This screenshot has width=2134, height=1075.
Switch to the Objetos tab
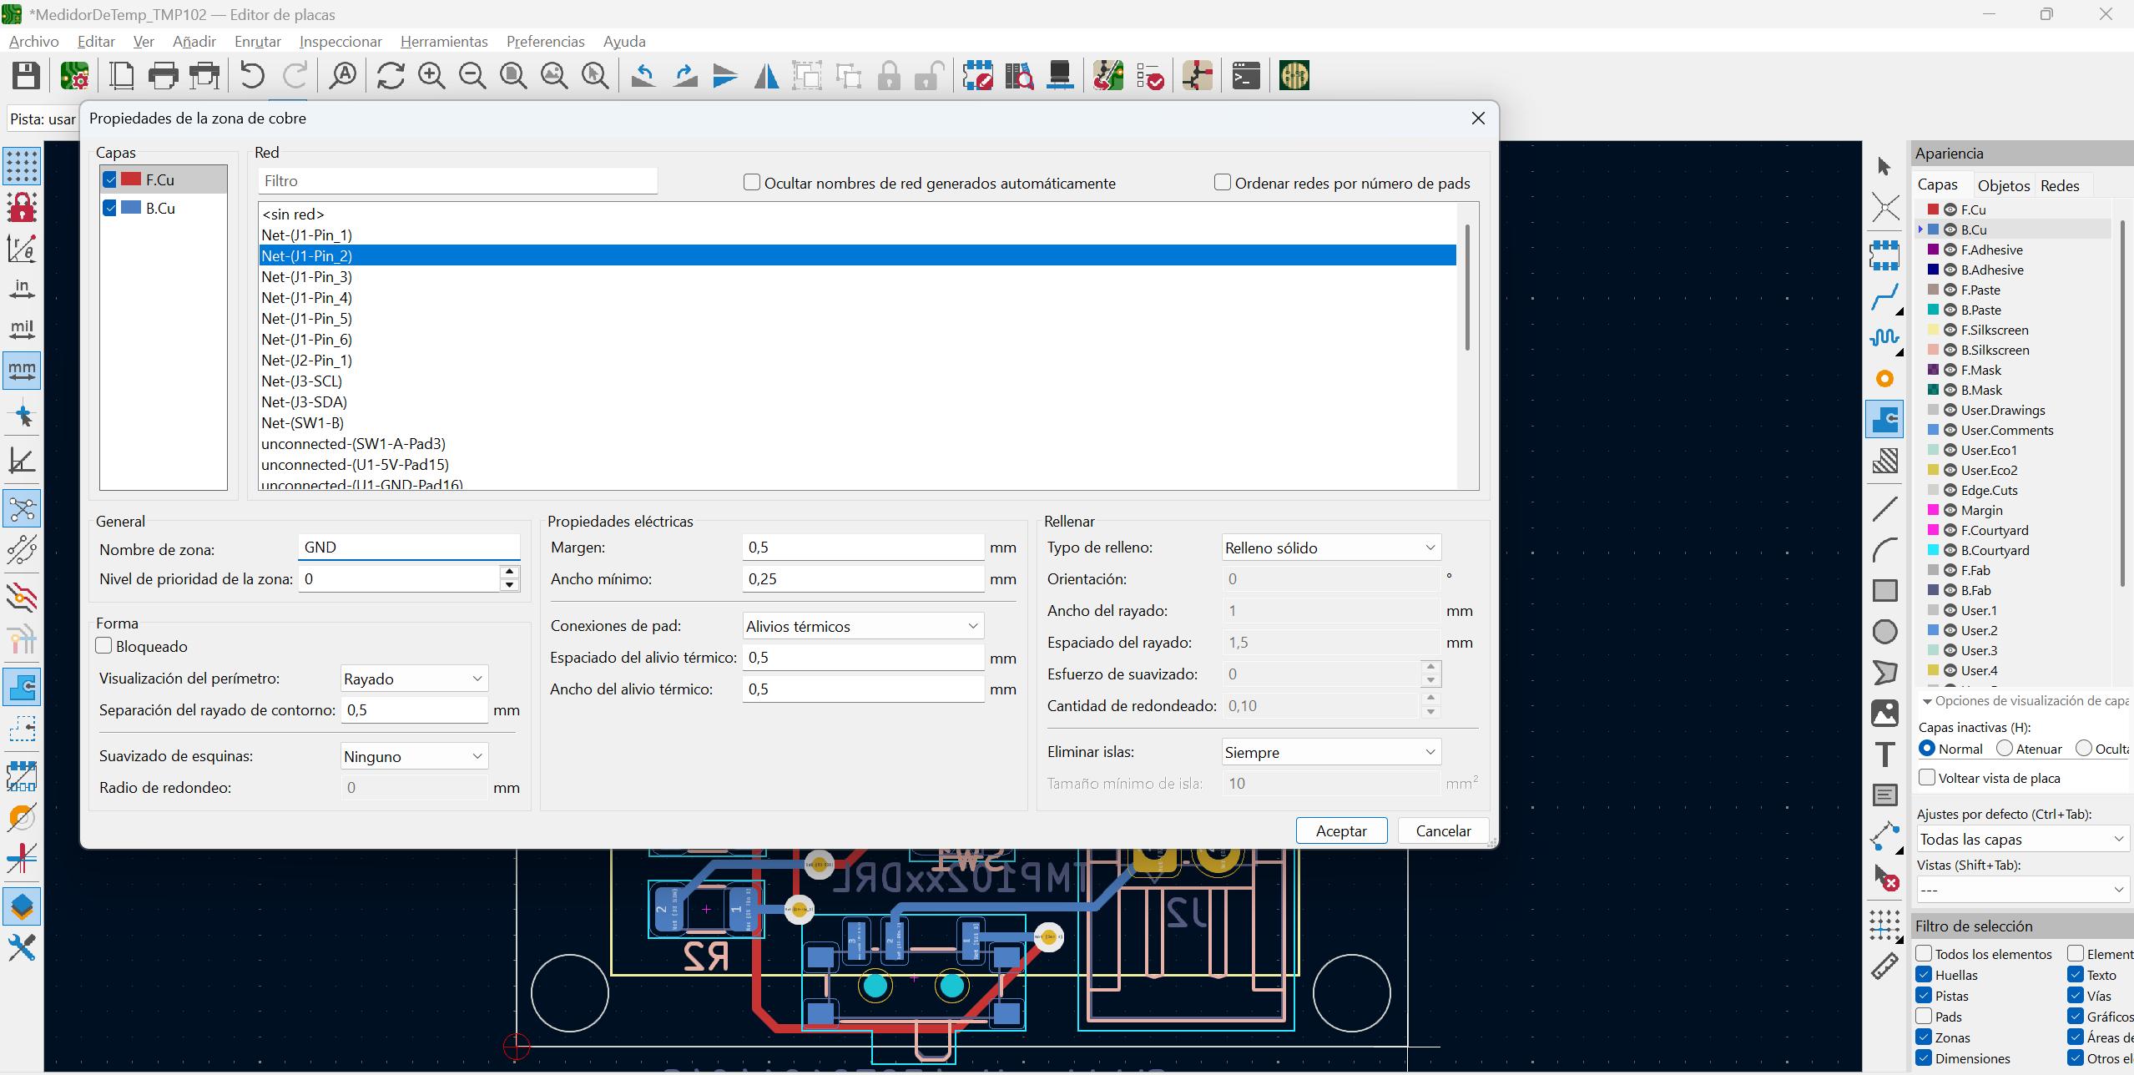coord(2003,185)
